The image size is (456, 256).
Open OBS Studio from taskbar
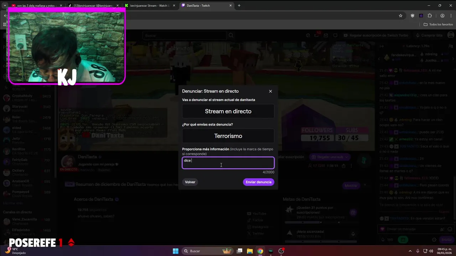coord(281,251)
